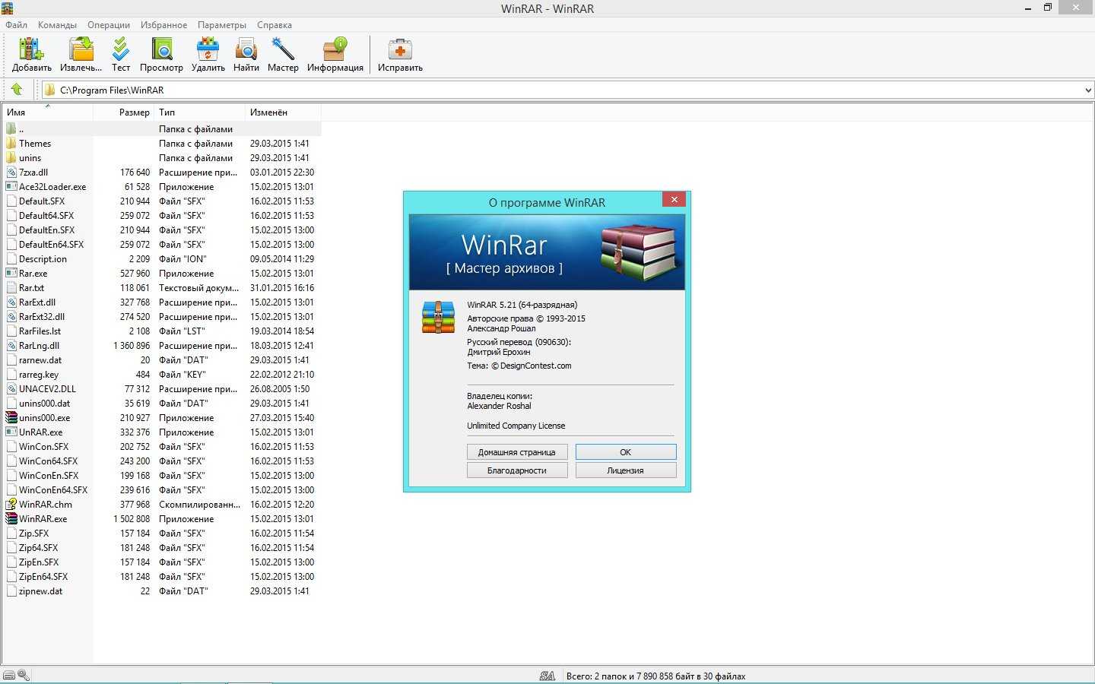The image size is (1095, 684).
Task: Select the WinCon64.SFX file
Action: point(48,461)
